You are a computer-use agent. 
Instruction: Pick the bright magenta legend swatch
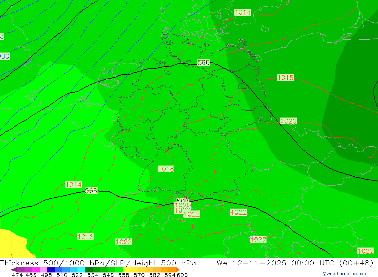click(35, 269)
